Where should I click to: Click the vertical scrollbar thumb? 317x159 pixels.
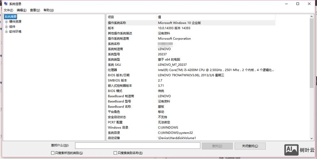[312, 53]
